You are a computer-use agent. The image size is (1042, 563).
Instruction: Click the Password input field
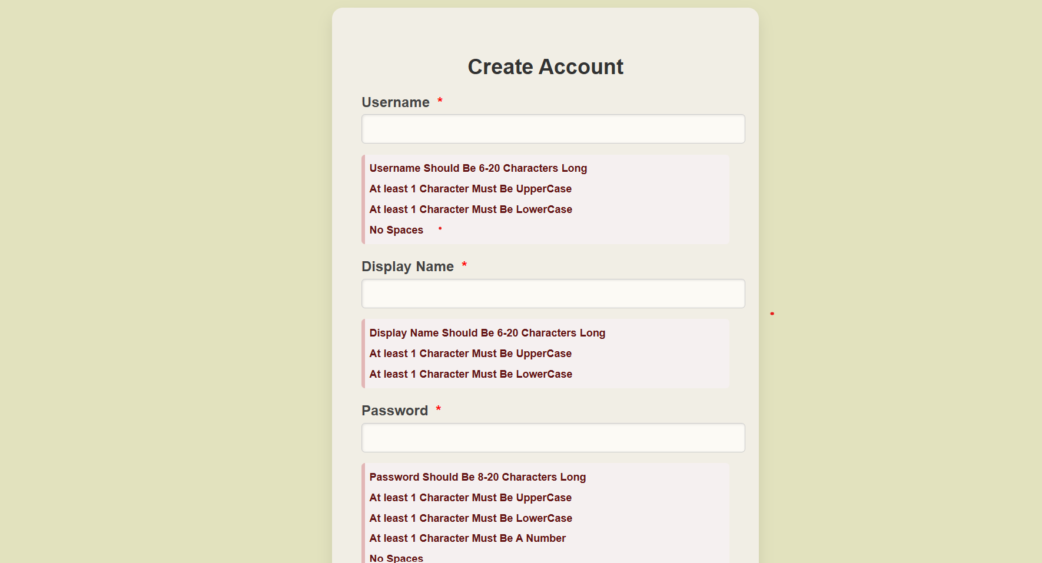tap(553, 437)
